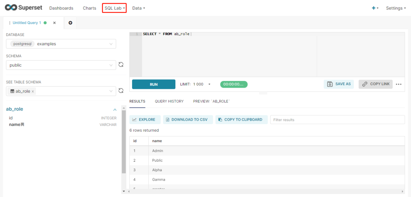Switch to the PREVIEW AB_ROLE tab
This screenshot has height=197, width=411.
coord(211,101)
